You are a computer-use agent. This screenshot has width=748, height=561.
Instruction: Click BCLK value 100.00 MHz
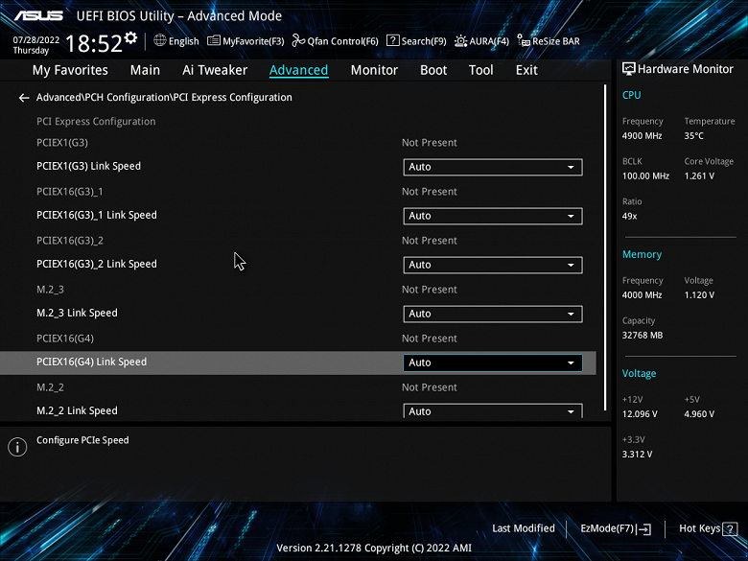645,176
